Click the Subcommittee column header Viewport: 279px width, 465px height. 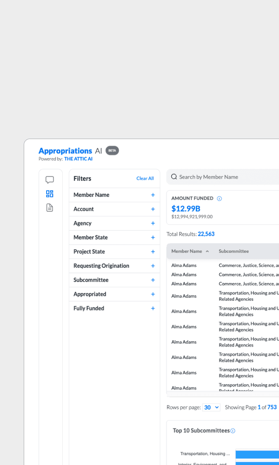234,251
